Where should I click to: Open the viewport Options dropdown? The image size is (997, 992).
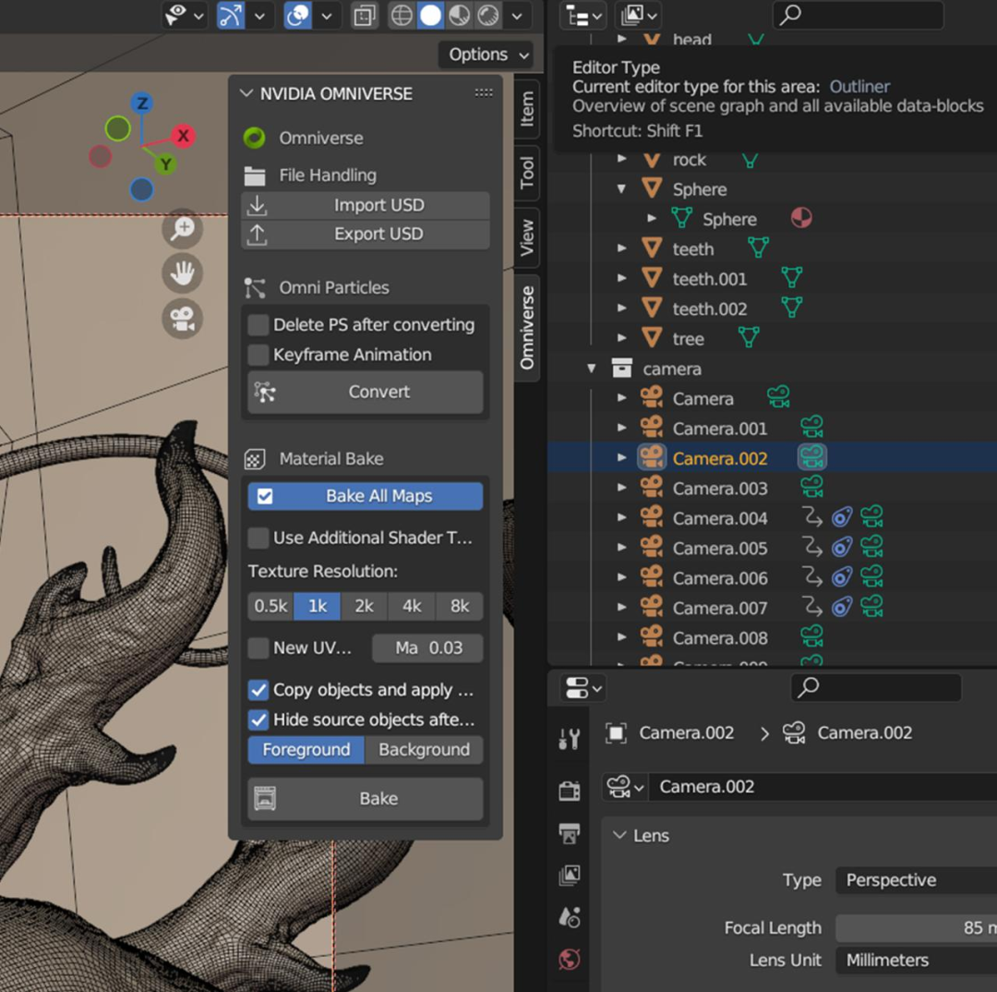pyautogui.click(x=488, y=54)
